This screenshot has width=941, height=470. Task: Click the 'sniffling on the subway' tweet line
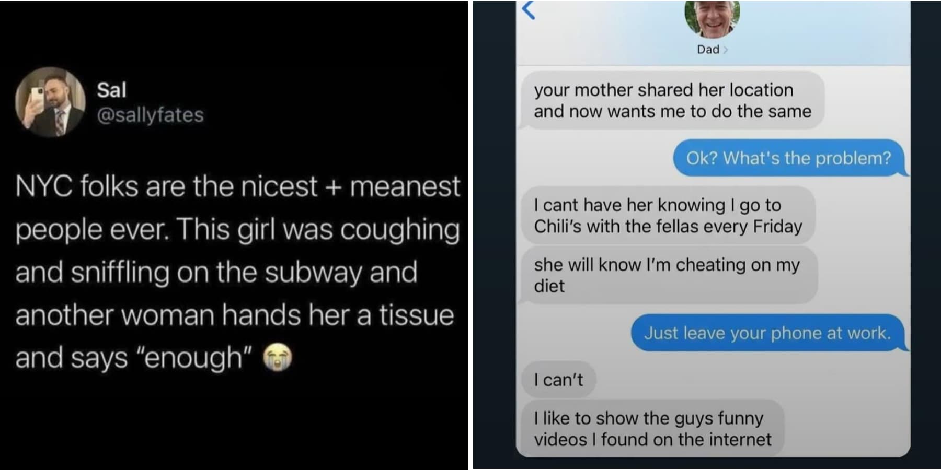click(216, 272)
